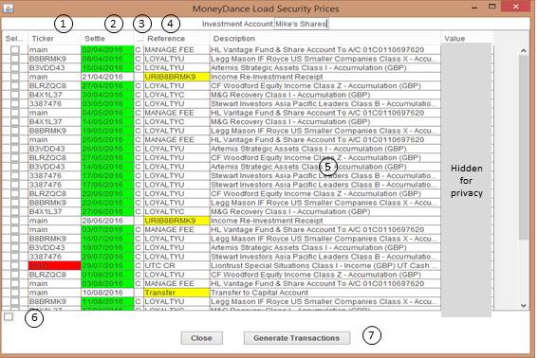Select Artemis Strategic Assets description in 19/07/2016 row
The width and height of the screenshot is (538, 358).
[325, 248]
